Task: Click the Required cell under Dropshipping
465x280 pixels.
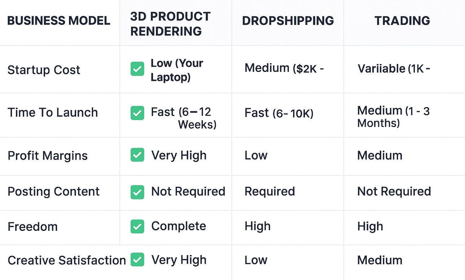Action: [x=270, y=191]
